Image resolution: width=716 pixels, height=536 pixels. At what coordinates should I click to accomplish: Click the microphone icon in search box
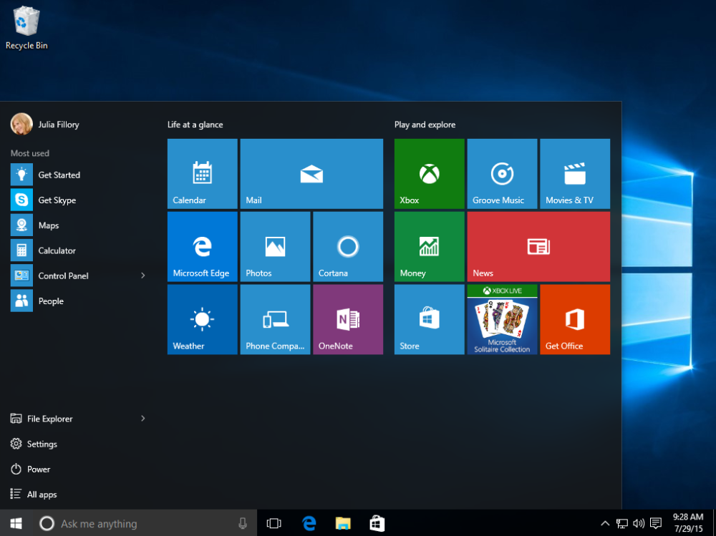[243, 524]
